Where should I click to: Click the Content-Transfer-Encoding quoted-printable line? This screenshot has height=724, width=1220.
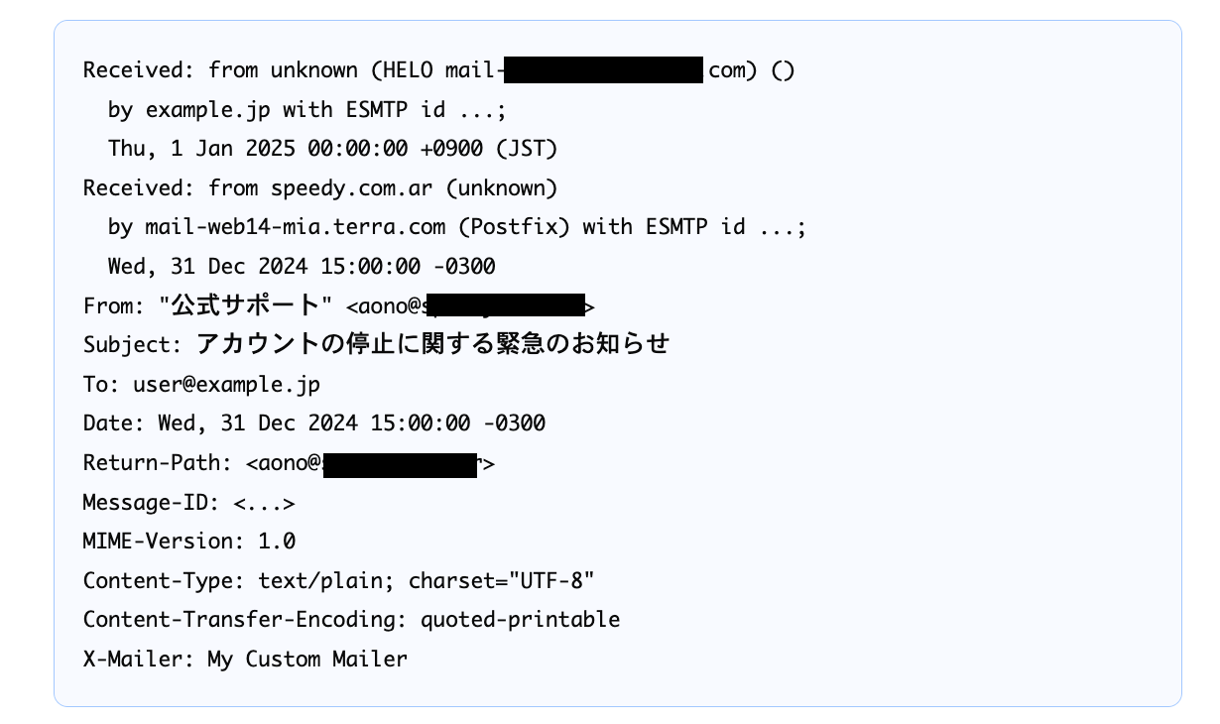(x=352, y=620)
